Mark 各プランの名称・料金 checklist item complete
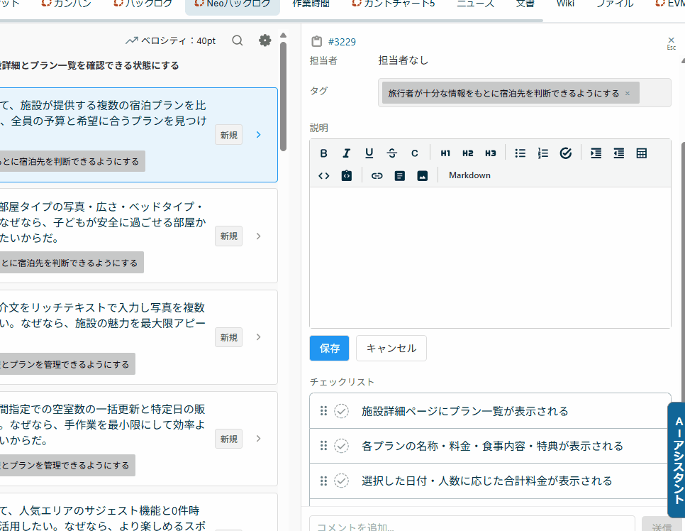Viewport: 685px width, 531px height. pyautogui.click(x=342, y=446)
